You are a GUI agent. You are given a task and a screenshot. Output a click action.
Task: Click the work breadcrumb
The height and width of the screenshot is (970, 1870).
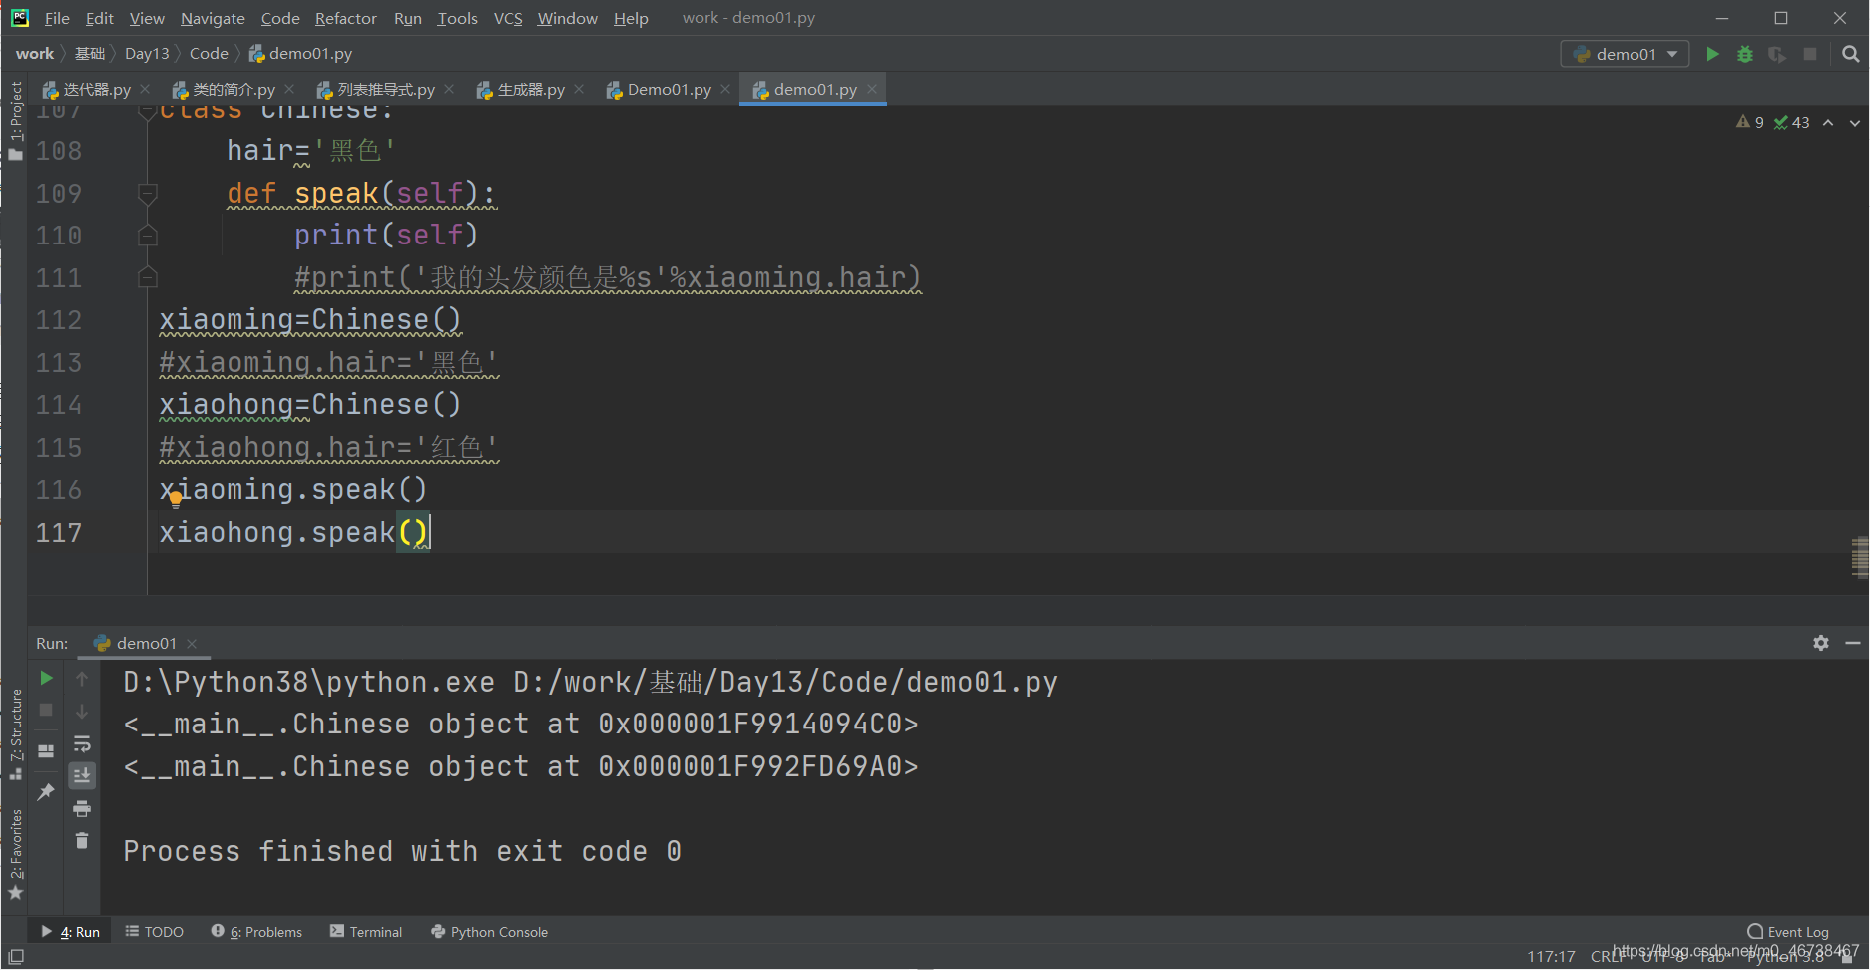(x=35, y=54)
